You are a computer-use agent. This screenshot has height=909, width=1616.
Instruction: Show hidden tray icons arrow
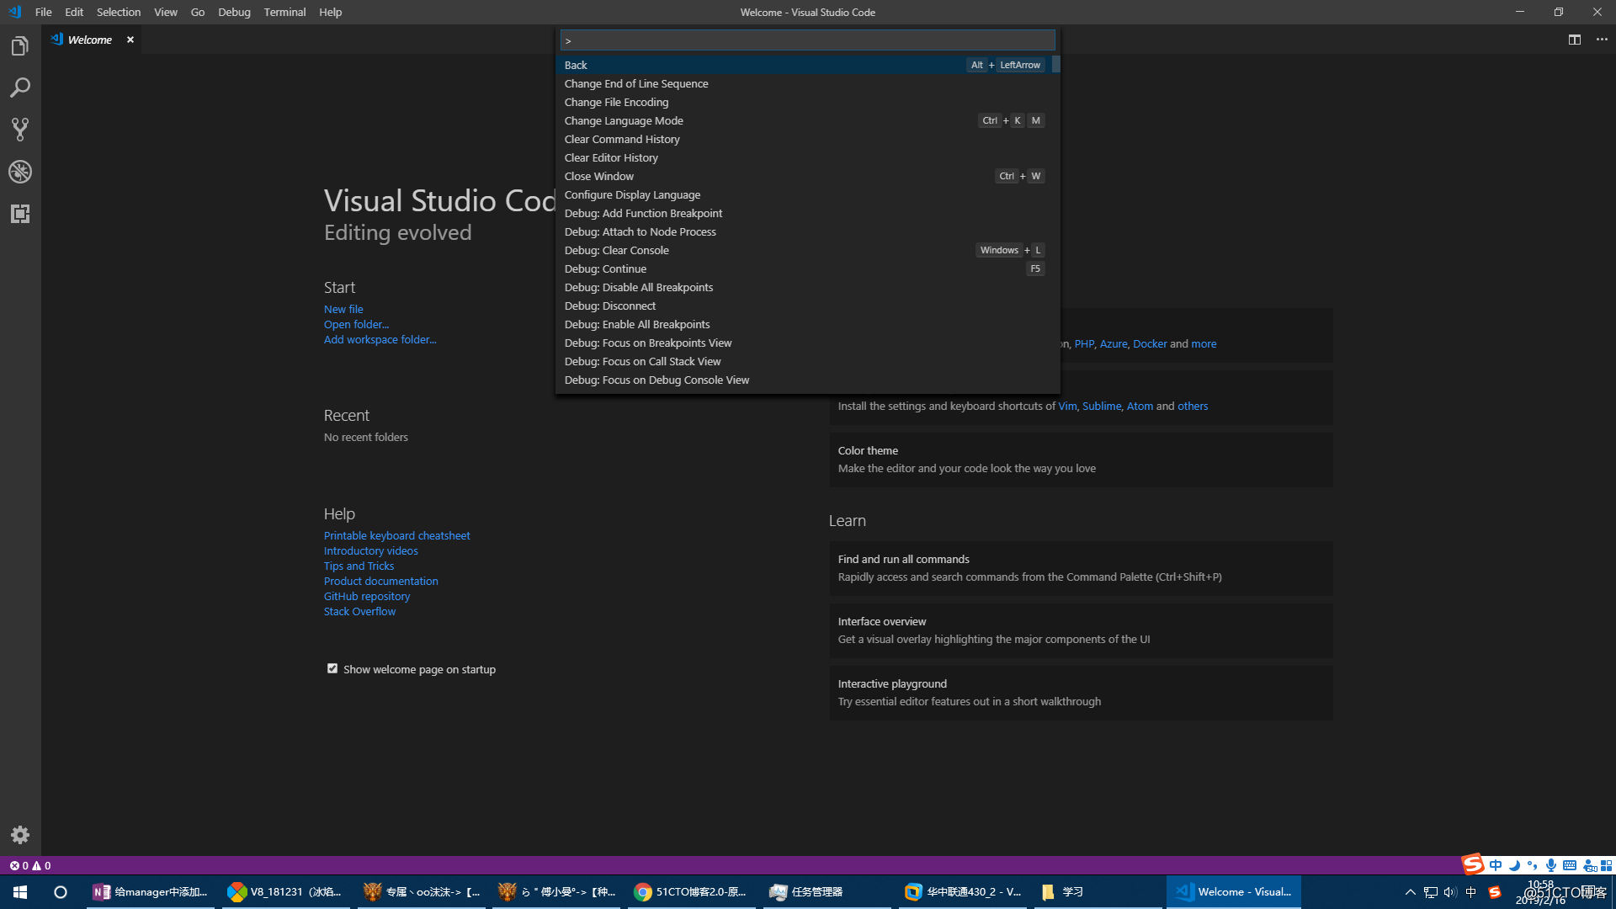(1411, 892)
